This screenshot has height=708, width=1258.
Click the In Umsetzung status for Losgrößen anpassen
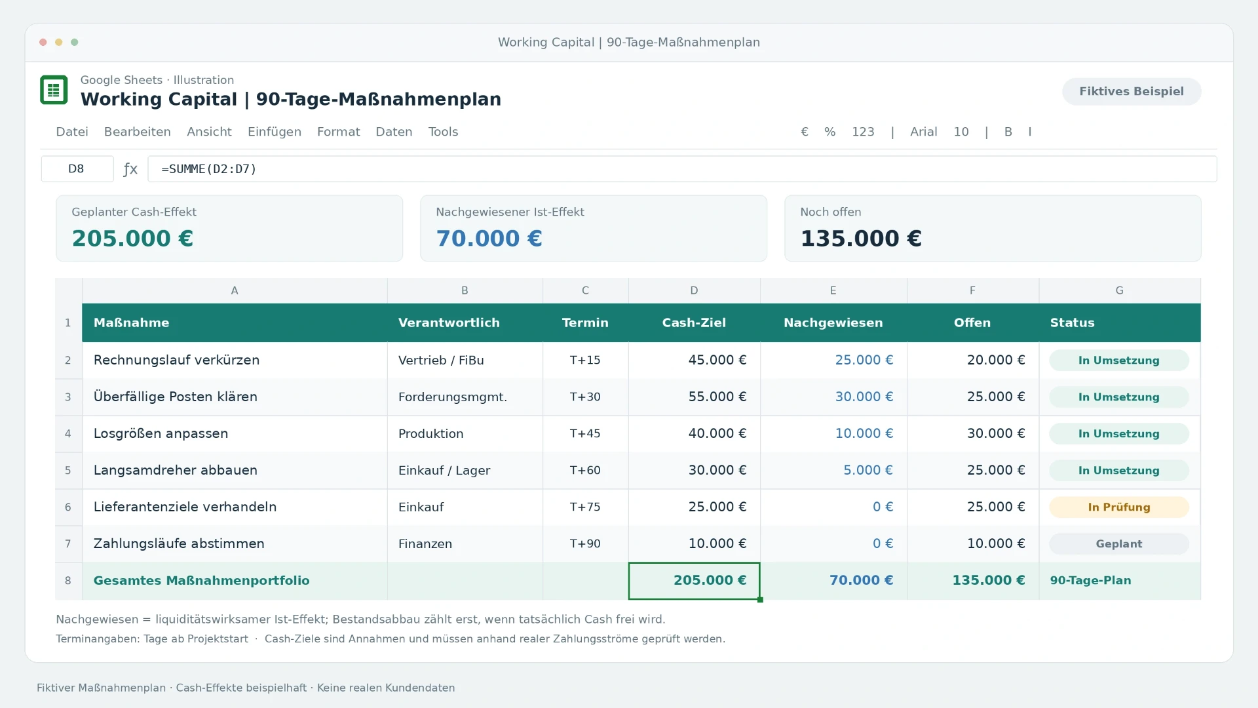[1118, 433]
